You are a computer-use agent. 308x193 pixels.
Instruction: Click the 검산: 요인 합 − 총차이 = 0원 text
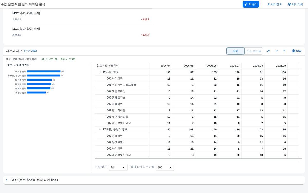click(x=59, y=59)
